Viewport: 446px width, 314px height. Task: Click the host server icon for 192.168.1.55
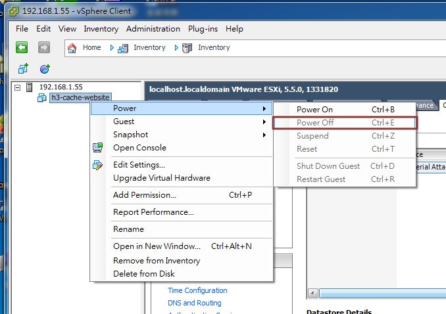[29, 87]
